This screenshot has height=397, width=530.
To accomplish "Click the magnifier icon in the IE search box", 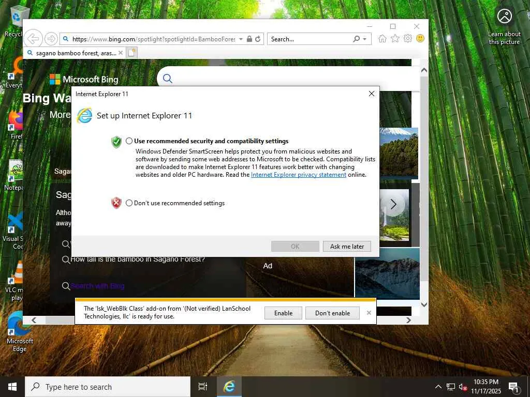I will (x=356, y=39).
